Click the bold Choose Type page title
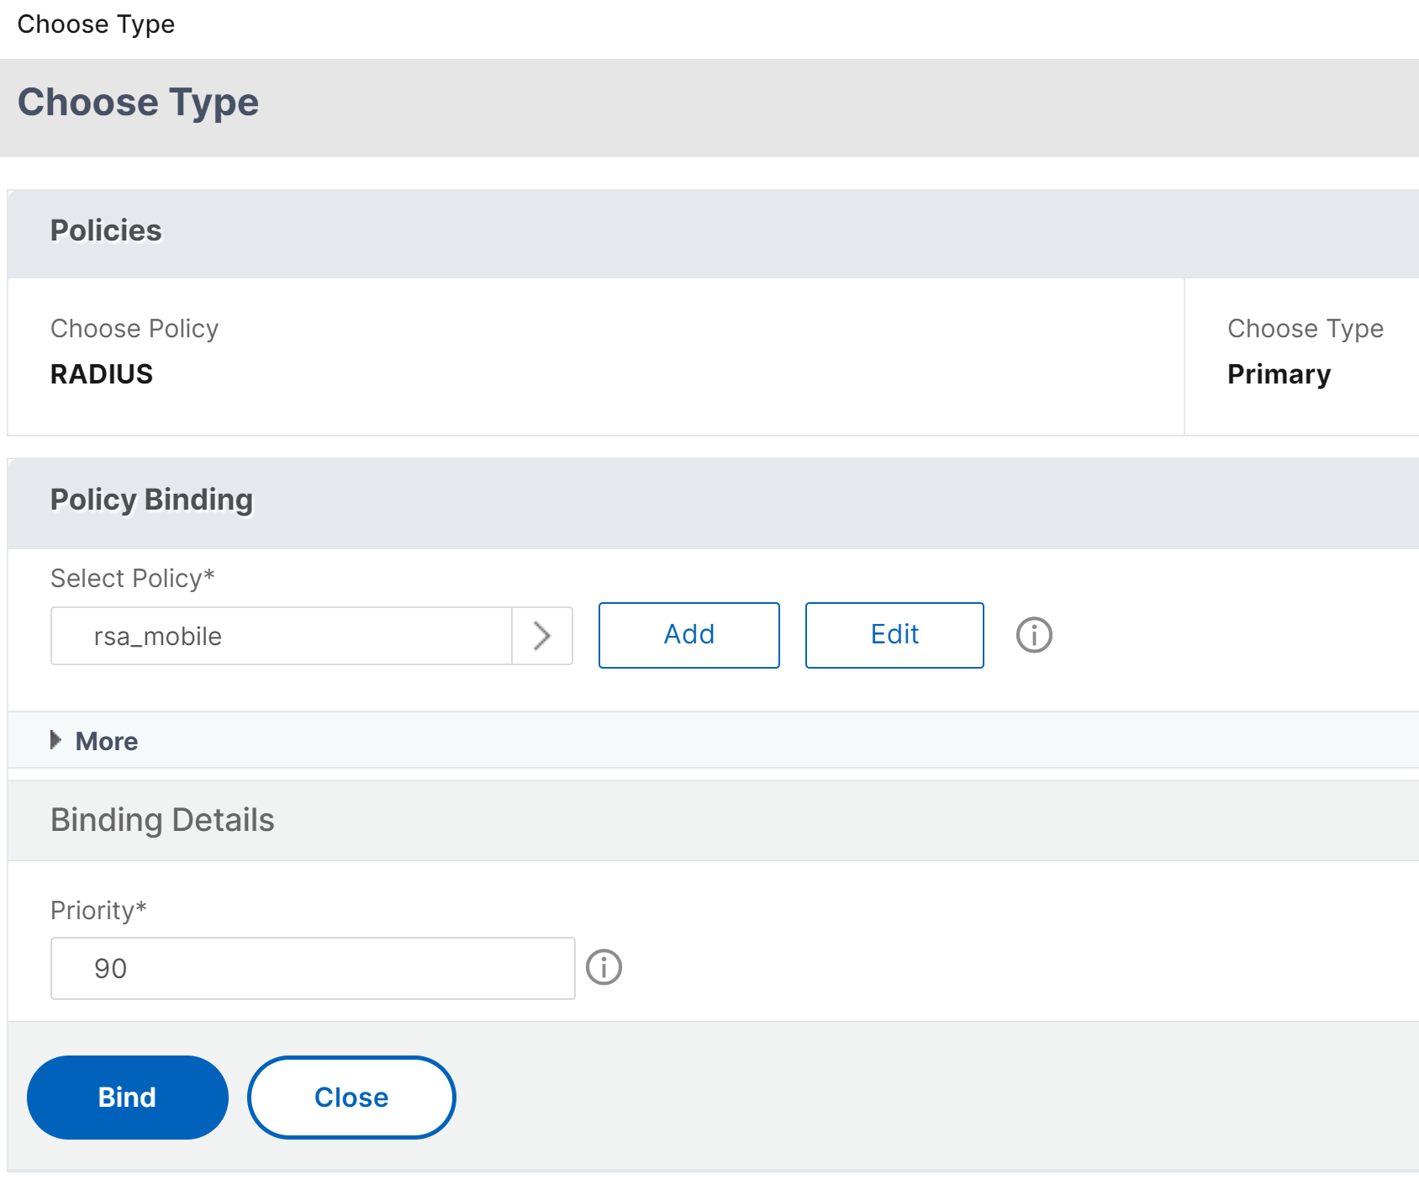 pos(138,103)
